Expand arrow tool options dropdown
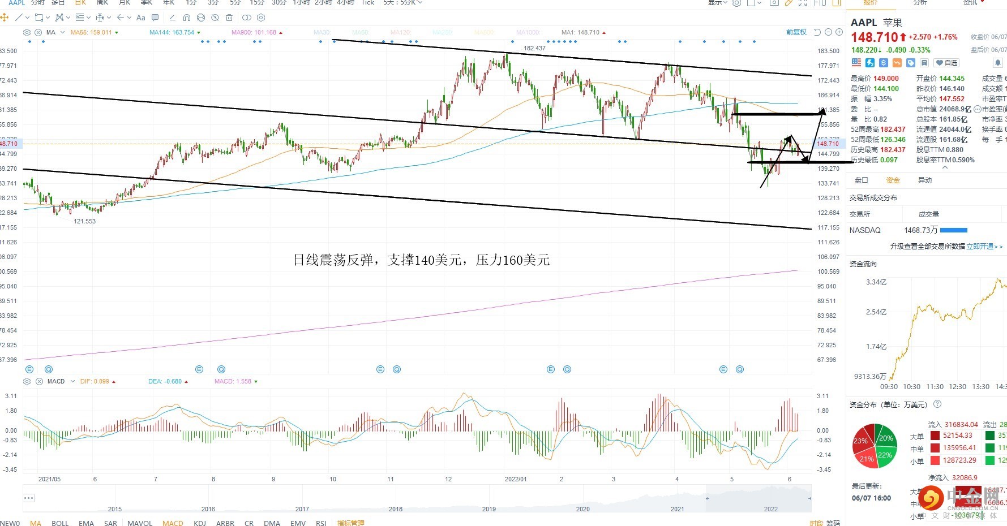1007x526 pixels. click(130, 18)
